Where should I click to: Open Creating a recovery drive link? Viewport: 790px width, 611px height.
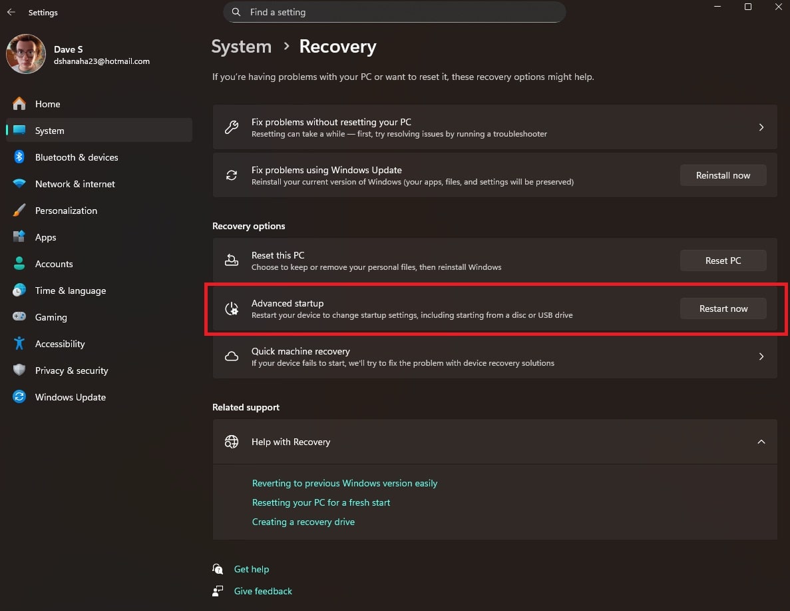pos(303,522)
